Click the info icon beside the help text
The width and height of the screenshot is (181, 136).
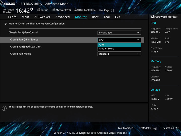[x=4, y=108]
